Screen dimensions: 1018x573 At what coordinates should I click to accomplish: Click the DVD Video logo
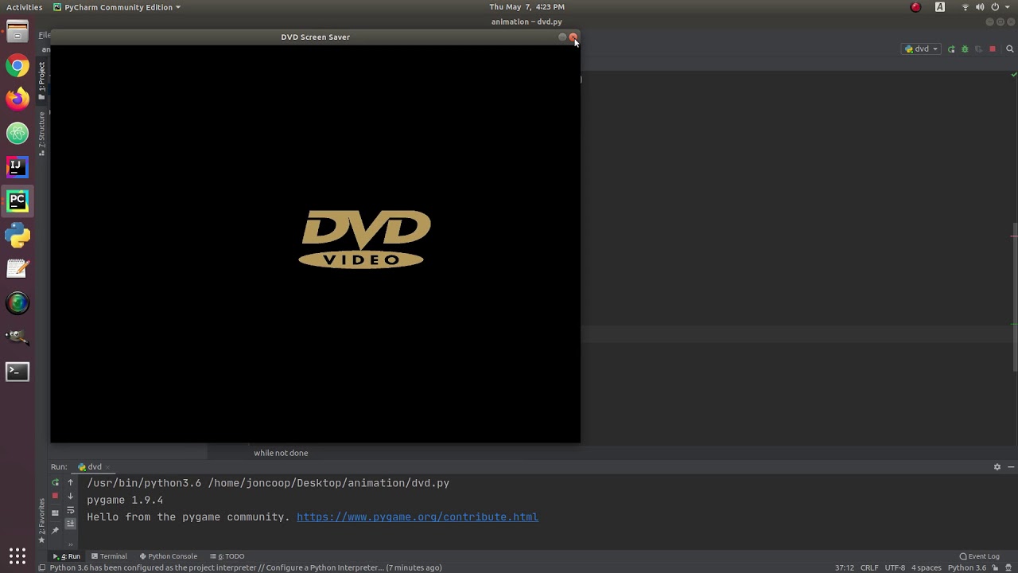(366, 240)
